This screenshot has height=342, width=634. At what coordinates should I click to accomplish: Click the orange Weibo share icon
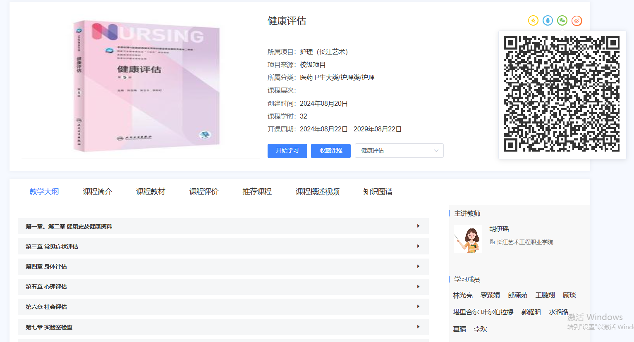577,21
